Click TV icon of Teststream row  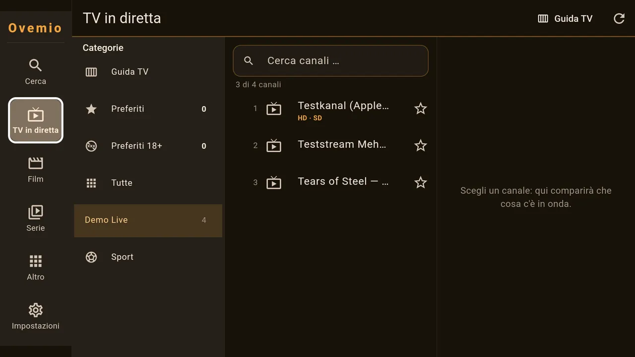click(274, 146)
